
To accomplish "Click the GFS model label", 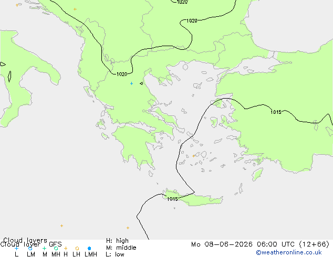I will tap(55, 244).
